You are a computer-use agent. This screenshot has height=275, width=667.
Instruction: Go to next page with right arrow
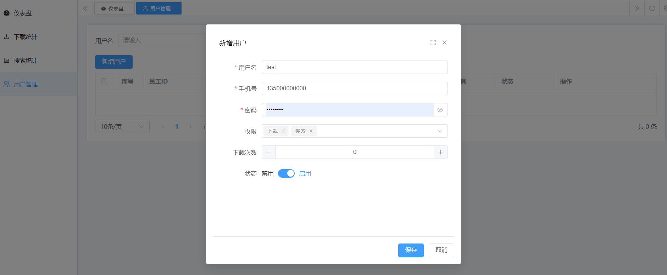pyautogui.click(x=190, y=126)
